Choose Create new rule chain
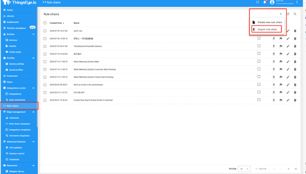 point(267,22)
